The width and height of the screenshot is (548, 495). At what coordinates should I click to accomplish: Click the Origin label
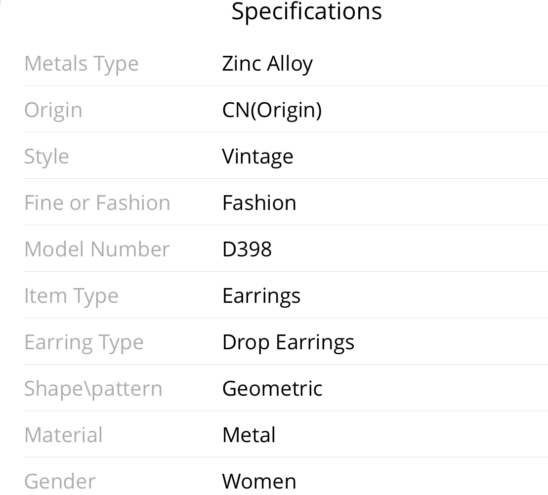53,111
